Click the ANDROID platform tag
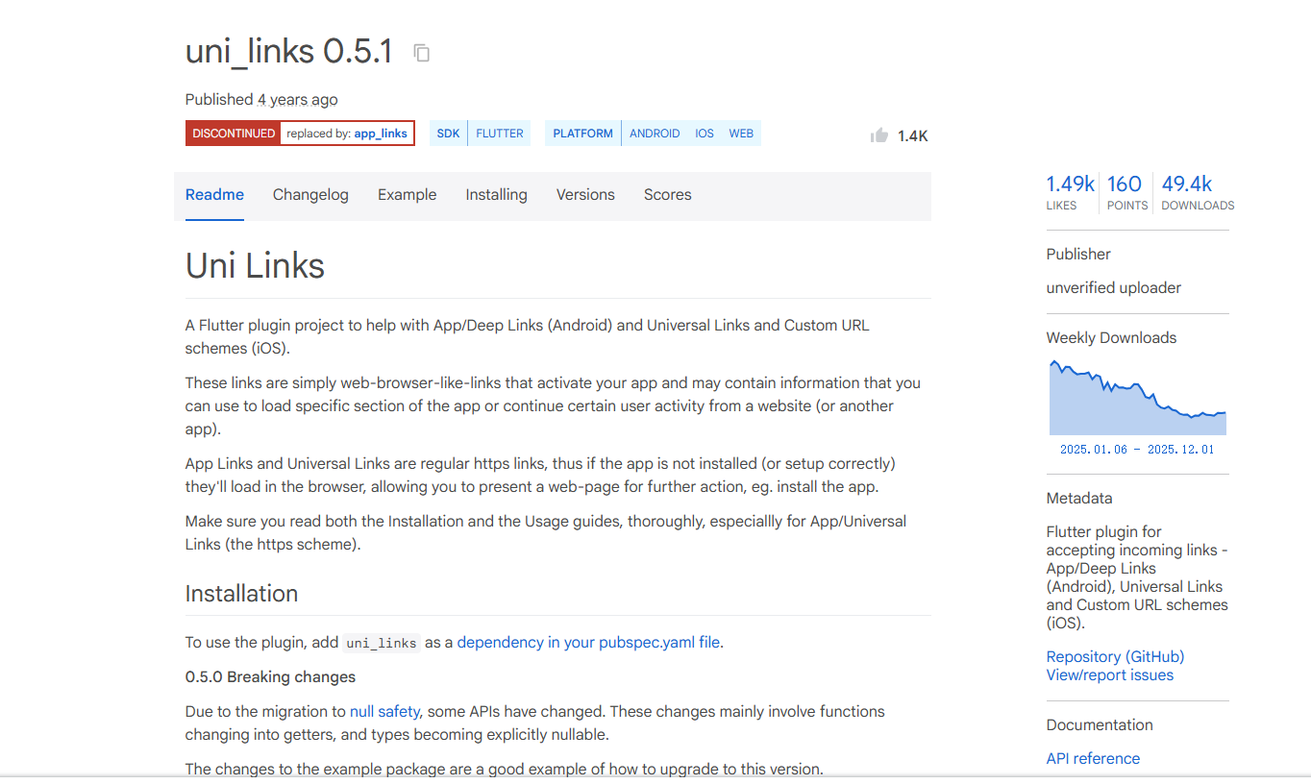This screenshot has height=784, width=1311. coord(655,134)
